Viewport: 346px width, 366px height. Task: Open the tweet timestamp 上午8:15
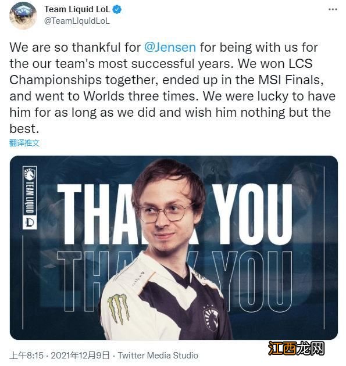[26, 356]
